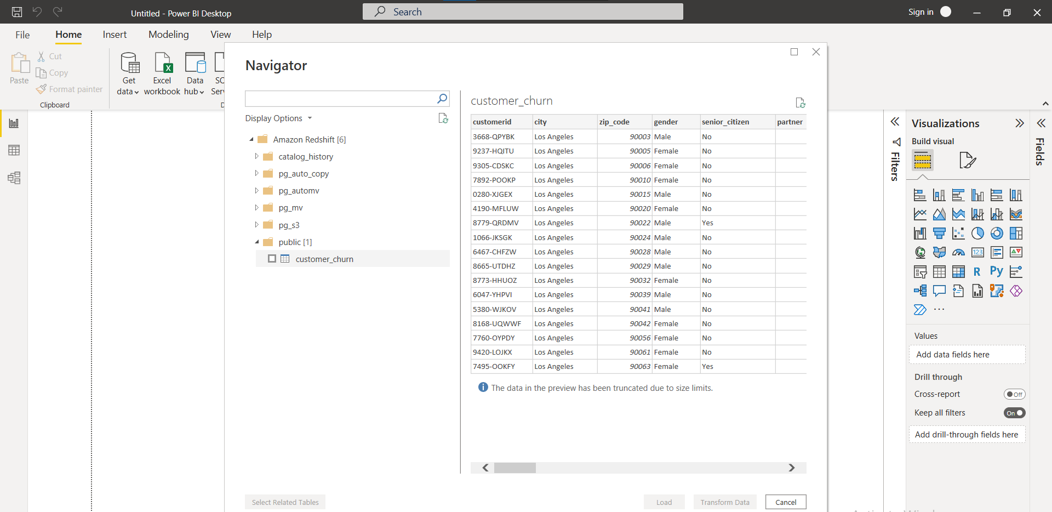Click the Navigator search magnifier icon
Viewport: 1052px width, 512px height.
[x=442, y=99]
